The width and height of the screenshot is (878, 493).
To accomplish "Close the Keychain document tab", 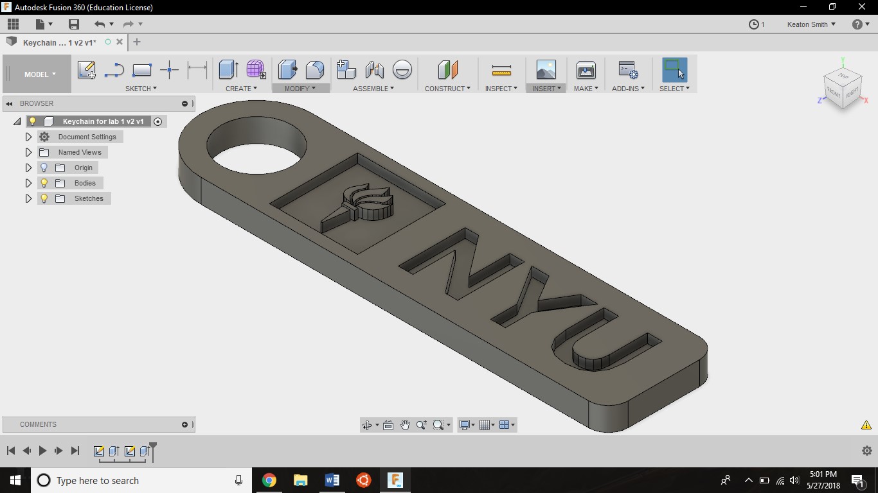I will (x=120, y=42).
